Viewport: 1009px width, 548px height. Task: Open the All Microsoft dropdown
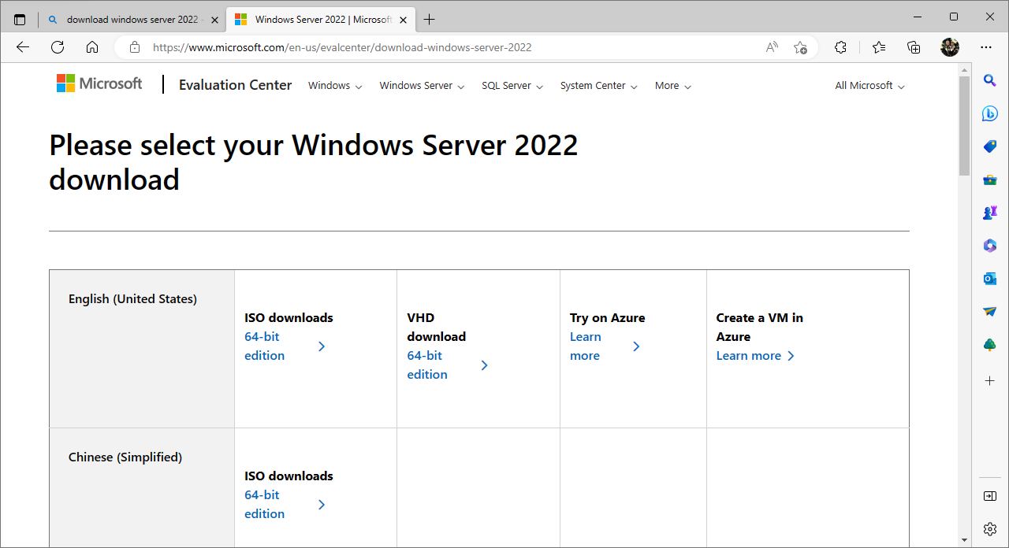click(x=869, y=86)
